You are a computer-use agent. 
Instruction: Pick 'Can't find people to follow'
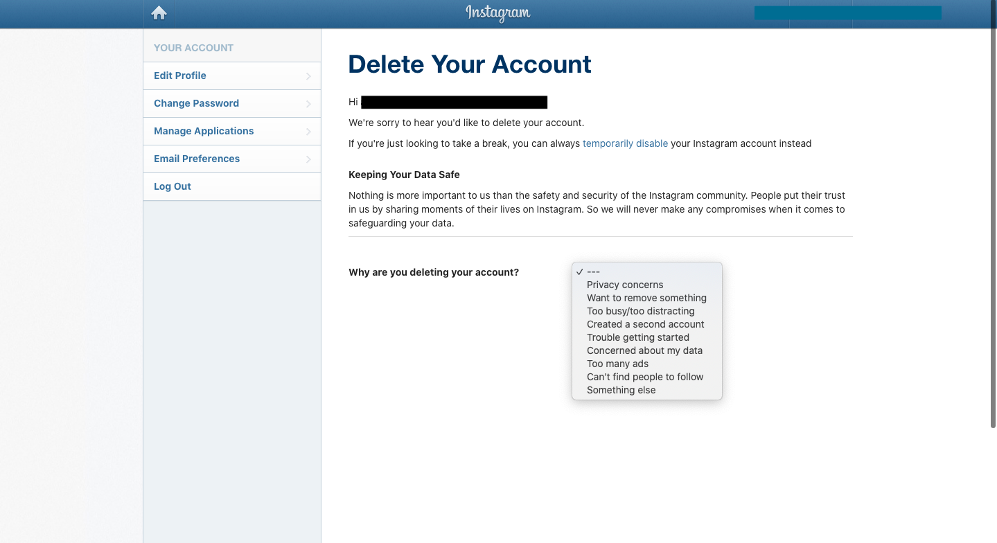647,377
